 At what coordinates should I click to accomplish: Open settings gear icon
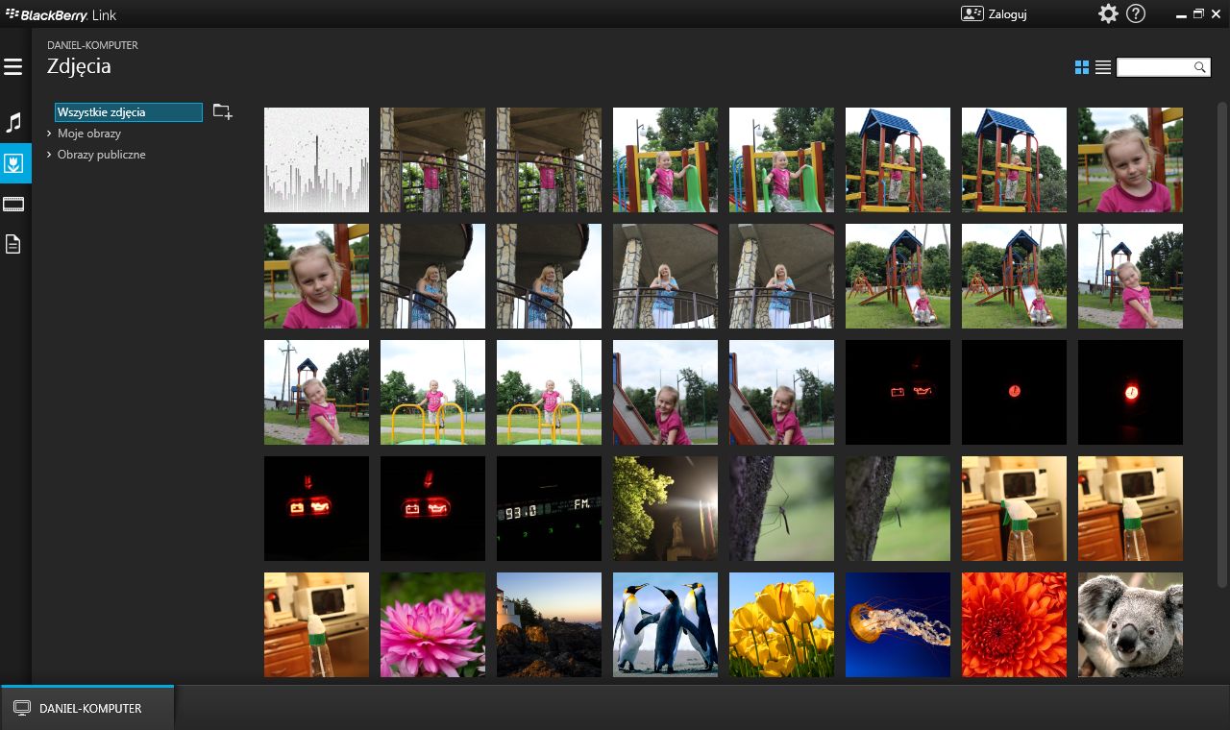pyautogui.click(x=1108, y=13)
